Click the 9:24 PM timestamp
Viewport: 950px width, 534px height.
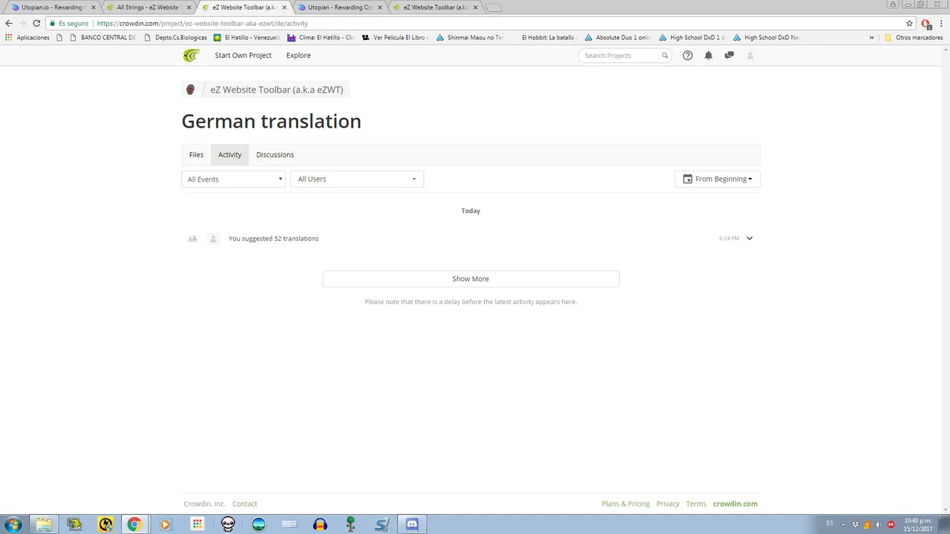tap(729, 239)
